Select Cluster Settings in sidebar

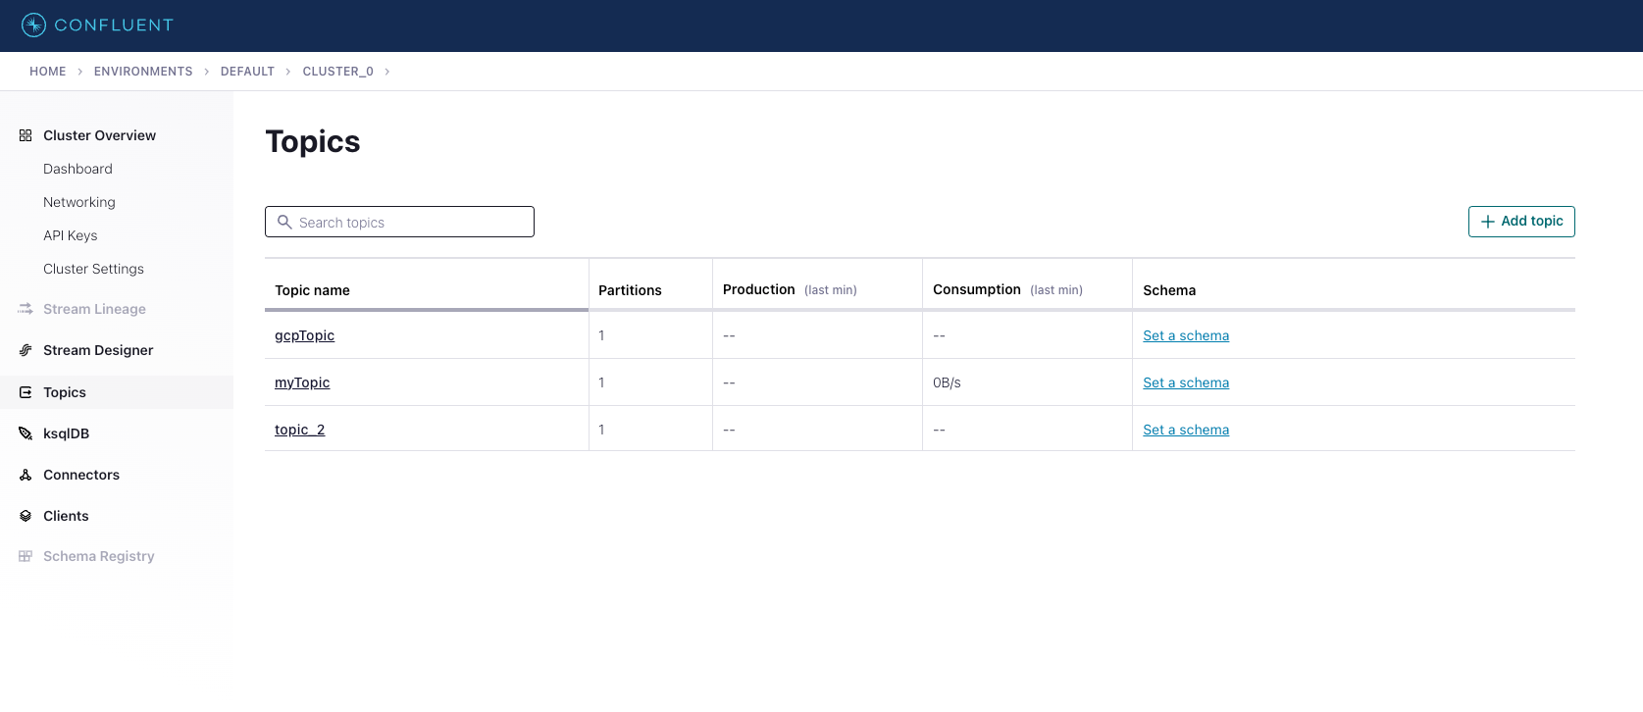(93, 269)
